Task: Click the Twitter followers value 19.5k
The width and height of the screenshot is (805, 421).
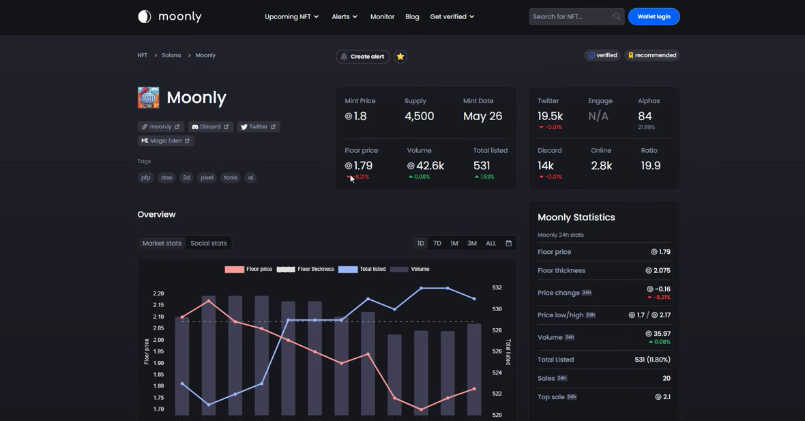Action: (551, 116)
